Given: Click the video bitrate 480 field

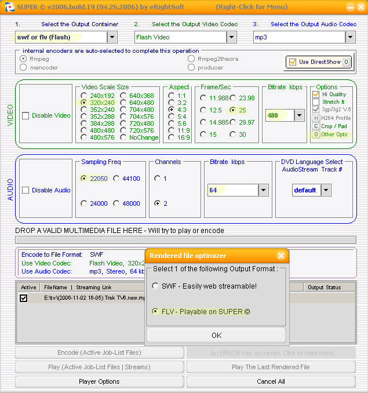Looking at the screenshot, I should (x=280, y=115).
